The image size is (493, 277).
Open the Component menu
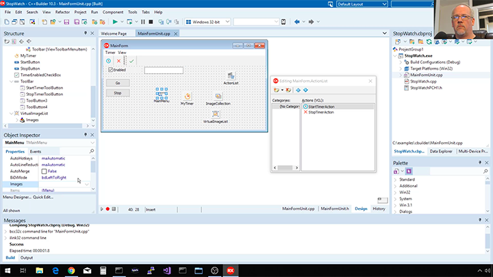point(113,12)
